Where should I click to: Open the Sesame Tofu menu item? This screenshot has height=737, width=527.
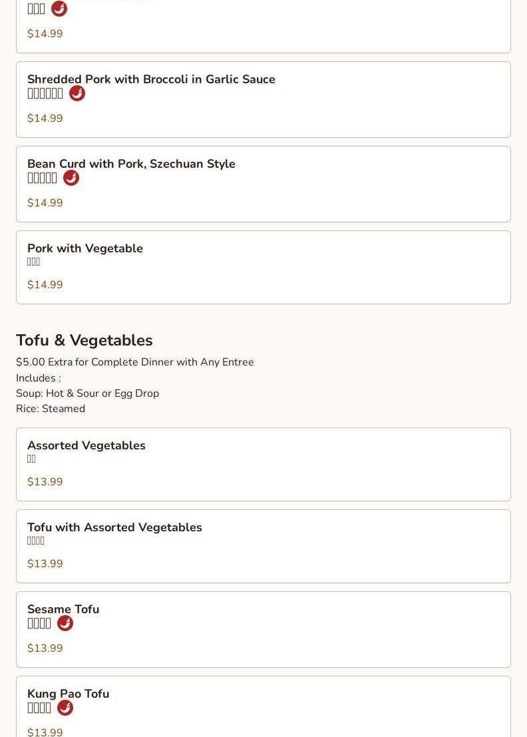point(63,609)
